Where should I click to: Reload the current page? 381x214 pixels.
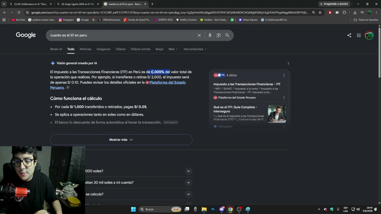tap(19, 12)
